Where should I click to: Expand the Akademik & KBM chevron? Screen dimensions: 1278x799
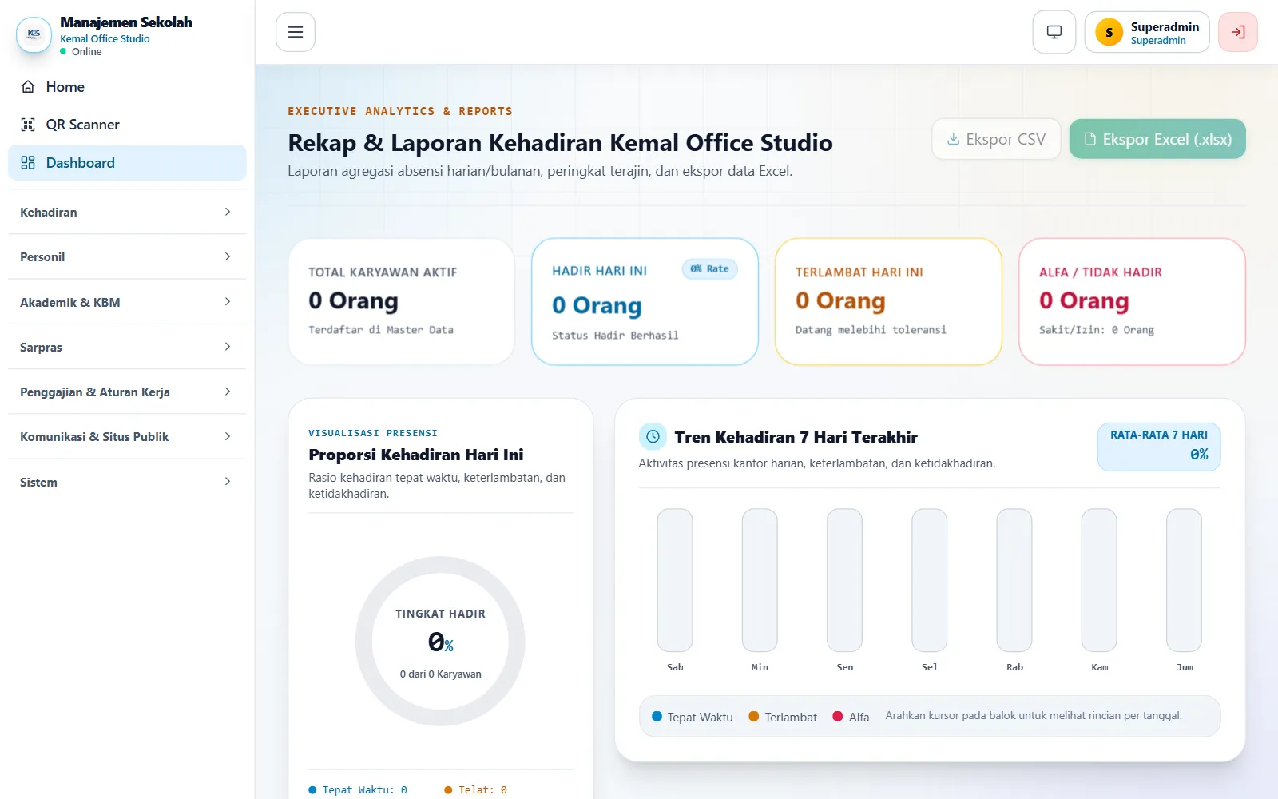pyautogui.click(x=228, y=301)
